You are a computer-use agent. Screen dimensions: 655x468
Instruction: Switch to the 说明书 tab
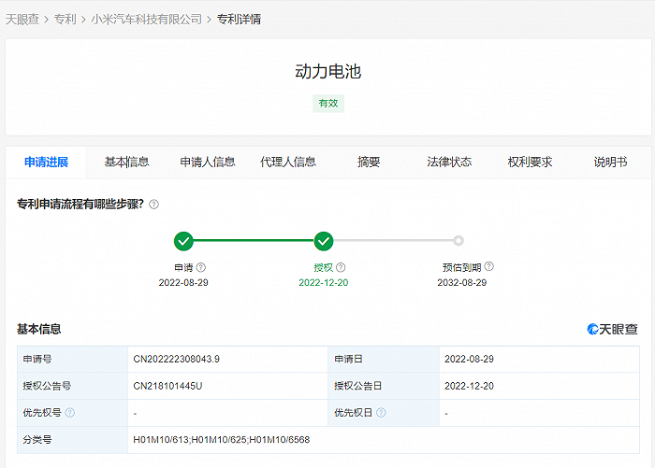pyautogui.click(x=610, y=163)
